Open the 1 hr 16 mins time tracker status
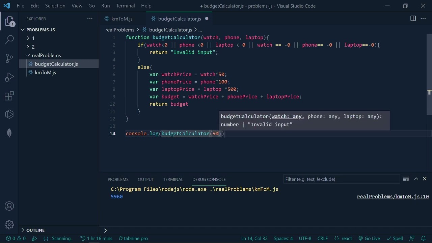432x243 pixels. (97, 238)
